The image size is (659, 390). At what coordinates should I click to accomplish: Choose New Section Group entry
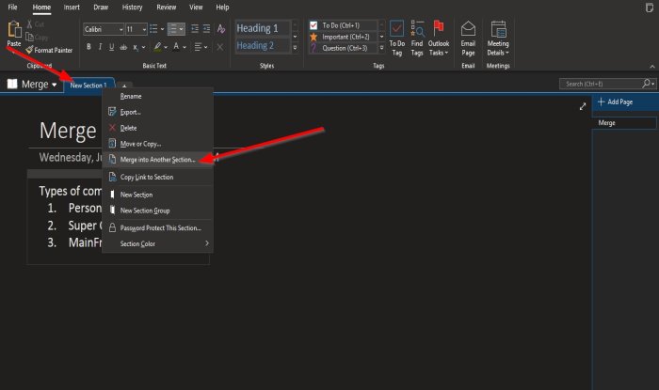pos(157,211)
